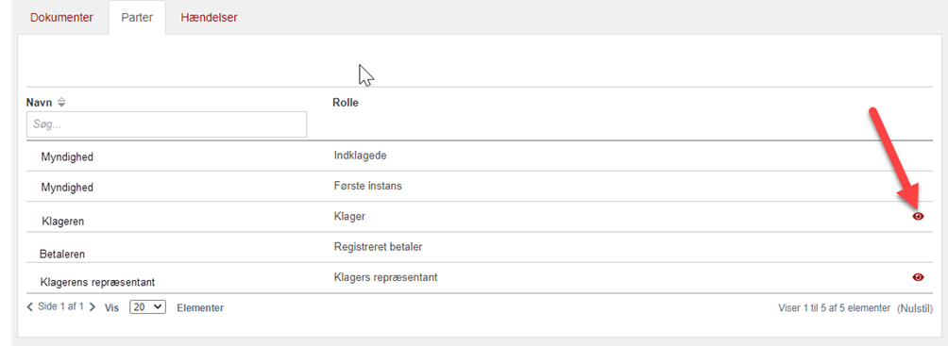
Task: Click the Klagerens repræsentant name entry
Action: pos(98,282)
